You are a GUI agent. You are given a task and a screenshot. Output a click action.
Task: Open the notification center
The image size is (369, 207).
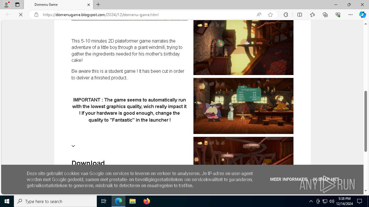pos(359,201)
